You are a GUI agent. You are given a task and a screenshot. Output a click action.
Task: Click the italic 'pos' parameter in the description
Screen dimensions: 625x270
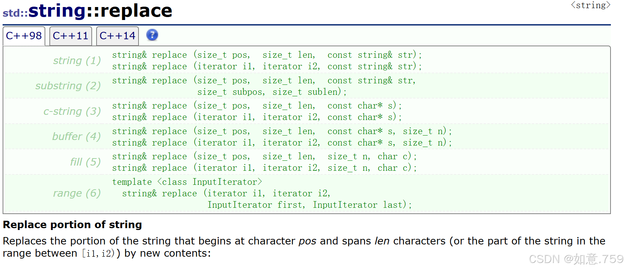coord(307,241)
